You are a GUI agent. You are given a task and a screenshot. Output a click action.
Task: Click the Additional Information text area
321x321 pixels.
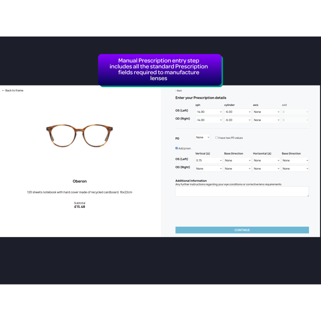pyautogui.click(x=242, y=191)
